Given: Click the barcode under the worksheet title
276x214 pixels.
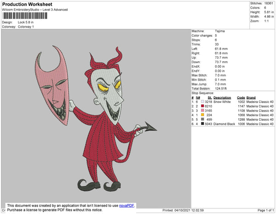Looking at the screenshot, I should click(25, 16).
